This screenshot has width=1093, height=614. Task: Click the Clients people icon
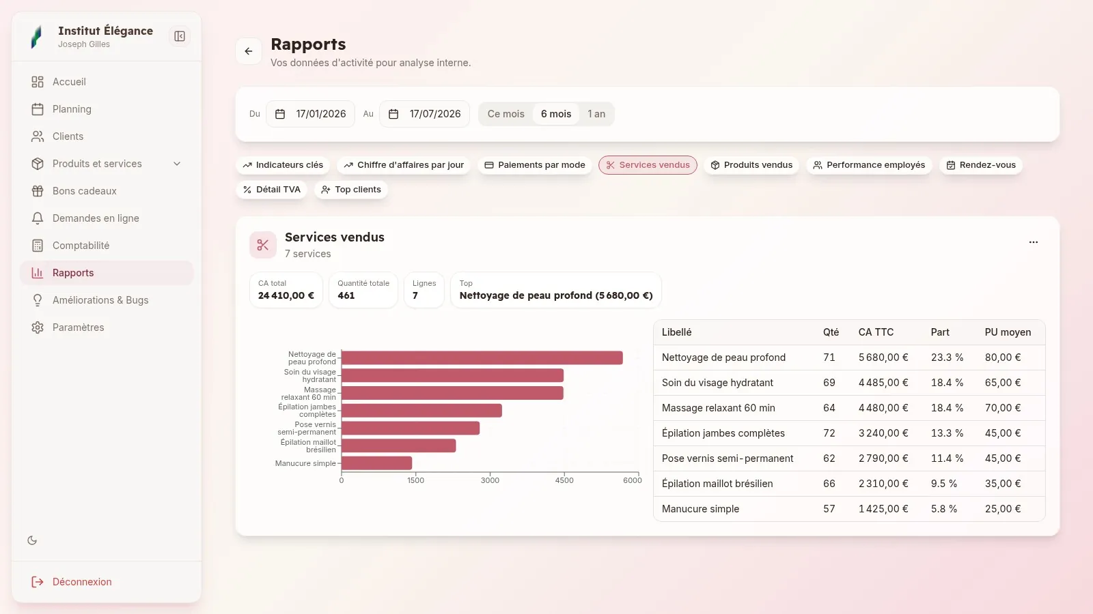(38, 136)
